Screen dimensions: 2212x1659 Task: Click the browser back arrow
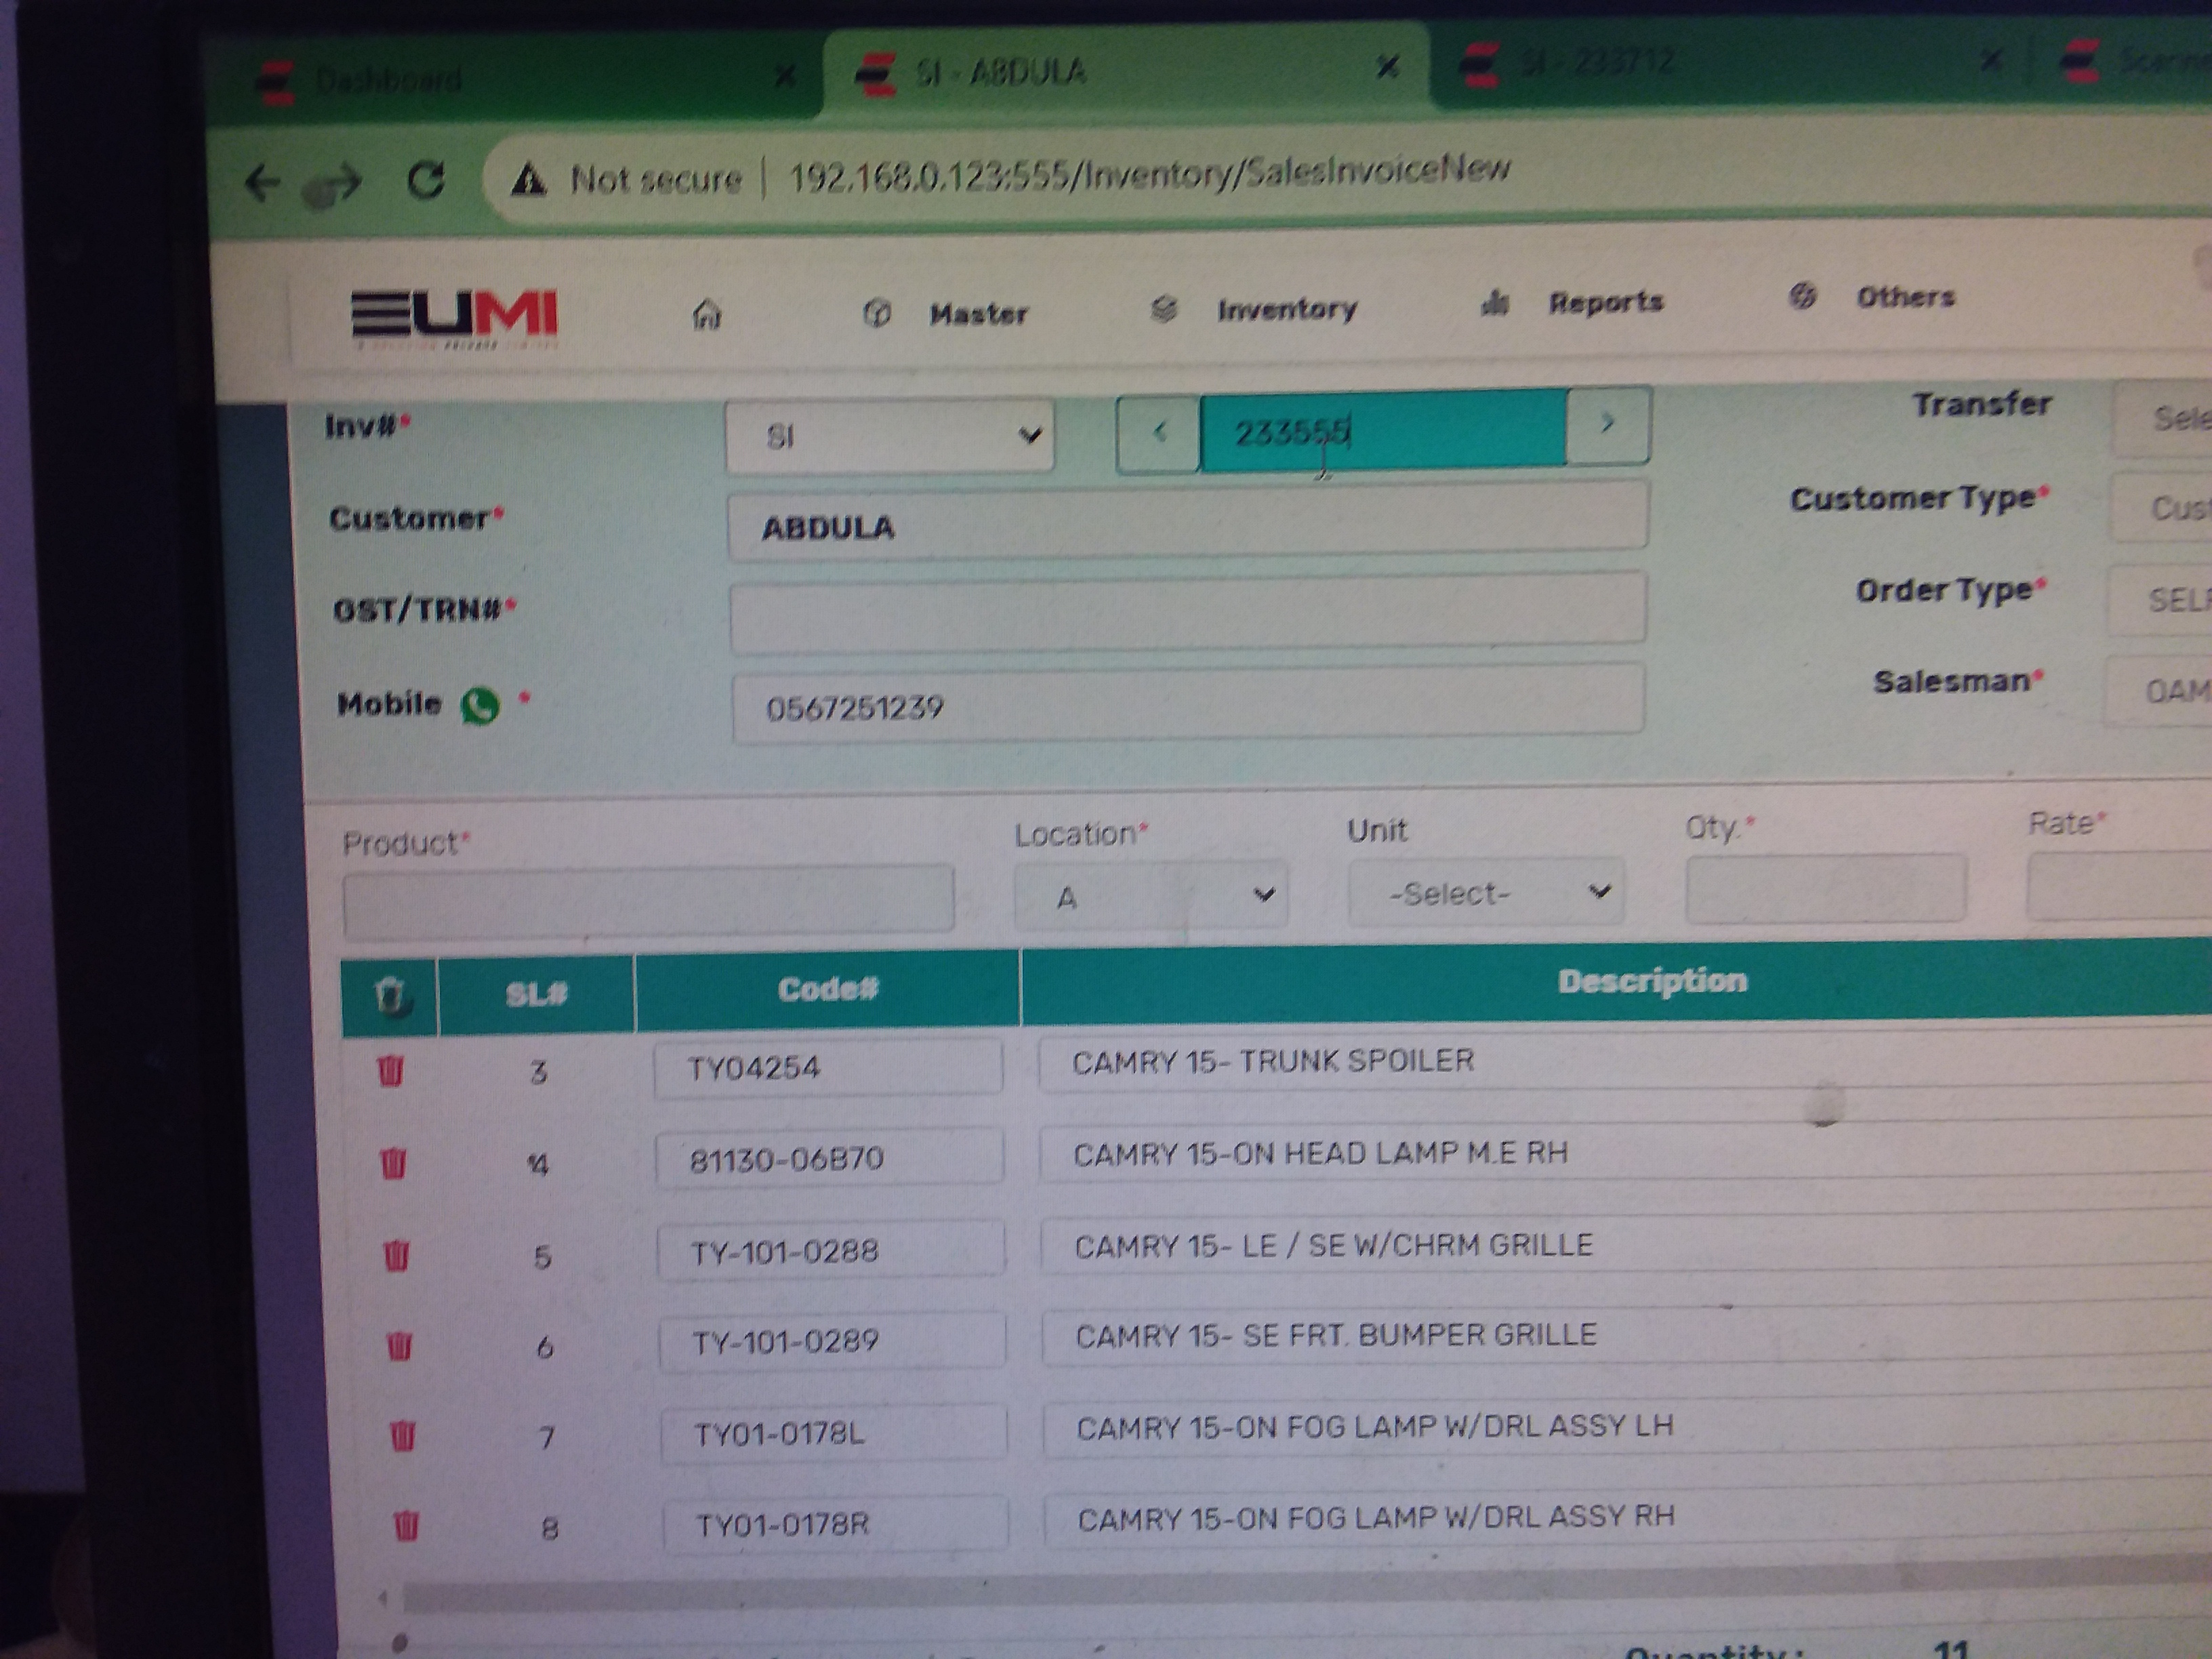262,184
